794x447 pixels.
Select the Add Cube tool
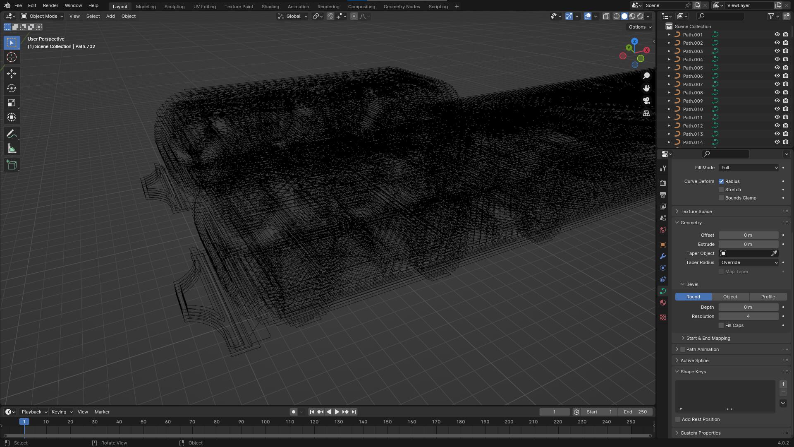point(12,165)
